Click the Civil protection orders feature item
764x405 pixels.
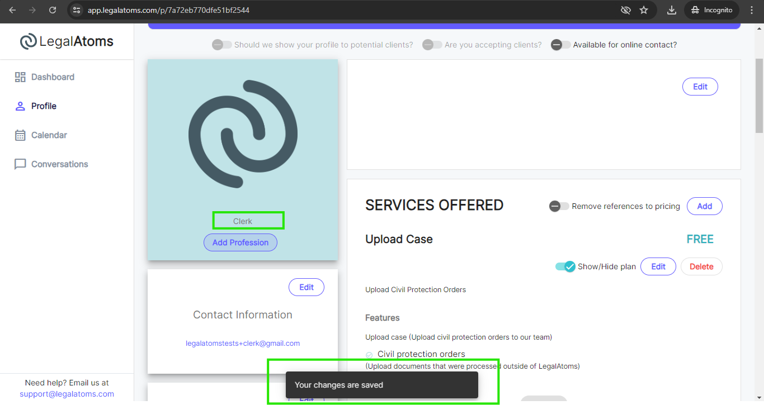(x=421, y=354)
